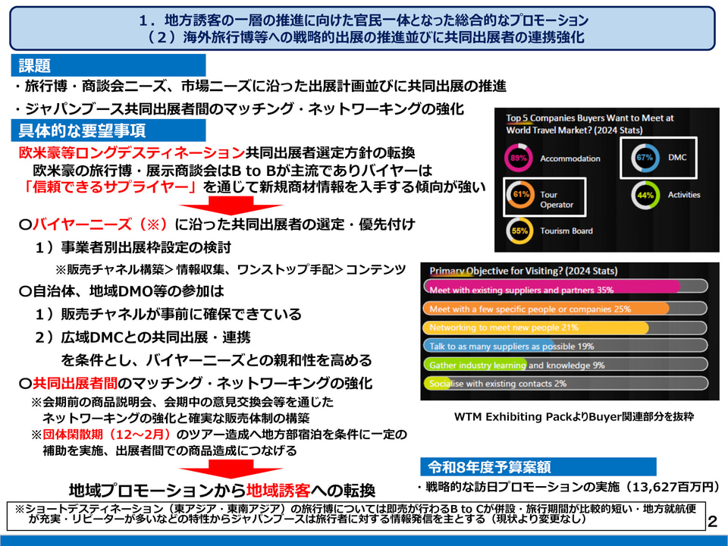Click the 55% Tourism Board donut chart
Viewport: 728px width, 546px height.
coord(519,231)
